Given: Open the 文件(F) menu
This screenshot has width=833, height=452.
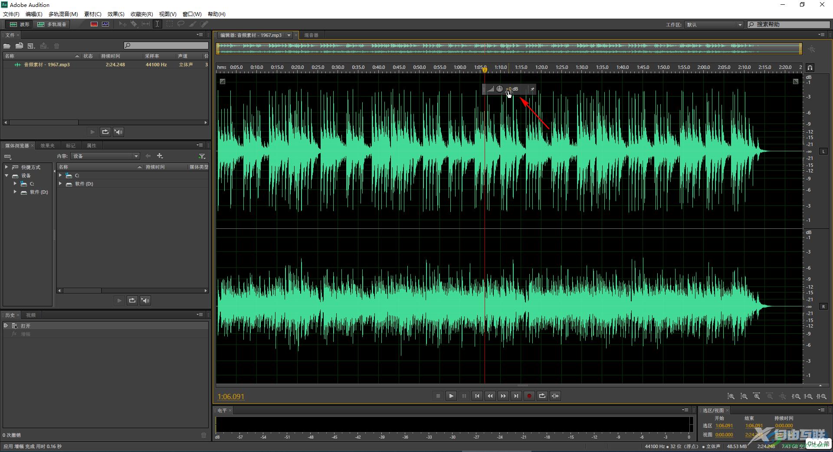Looking at the screenshot, I should pyautogui.click(x=11, y=14).
